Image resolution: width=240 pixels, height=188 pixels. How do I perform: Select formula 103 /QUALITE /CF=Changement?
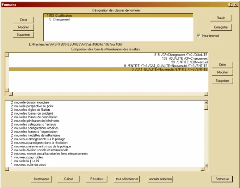tap(108, 59)
